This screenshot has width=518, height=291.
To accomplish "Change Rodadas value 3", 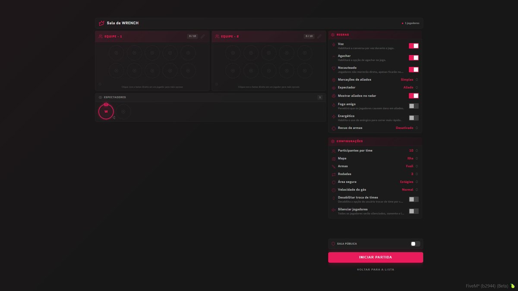I will [x=414, y=174].
